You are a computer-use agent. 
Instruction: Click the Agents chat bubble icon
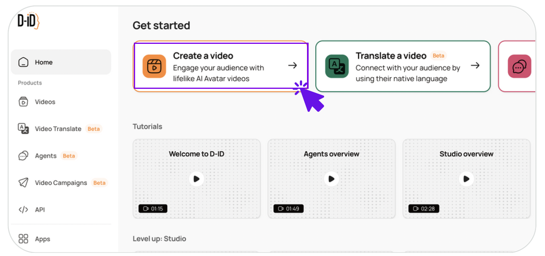pos(24,156)
